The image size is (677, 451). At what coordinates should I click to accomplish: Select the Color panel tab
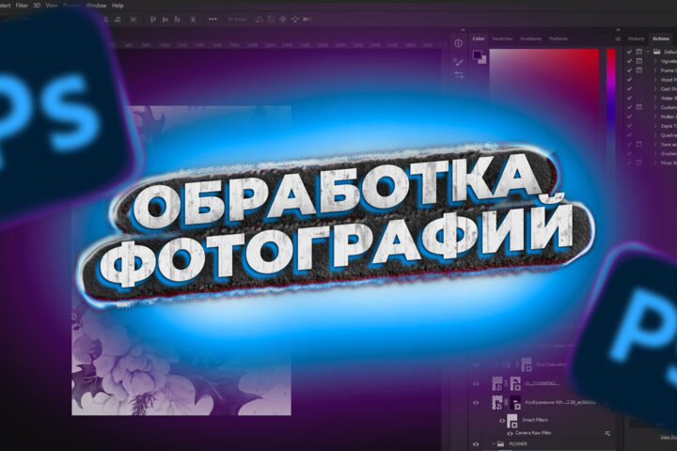479,39
